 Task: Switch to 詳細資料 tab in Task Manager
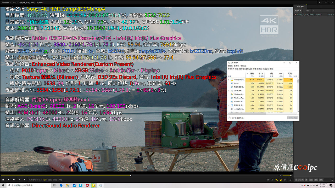click(266, 69)
